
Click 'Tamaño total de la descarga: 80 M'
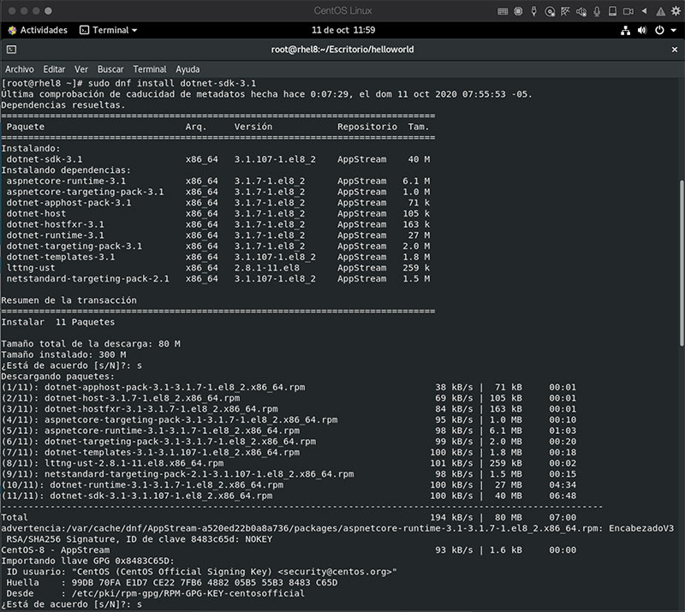(91, 344)
